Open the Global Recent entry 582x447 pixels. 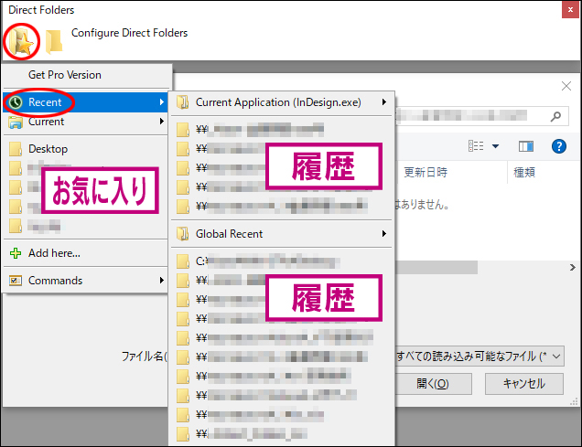[281, 234]
